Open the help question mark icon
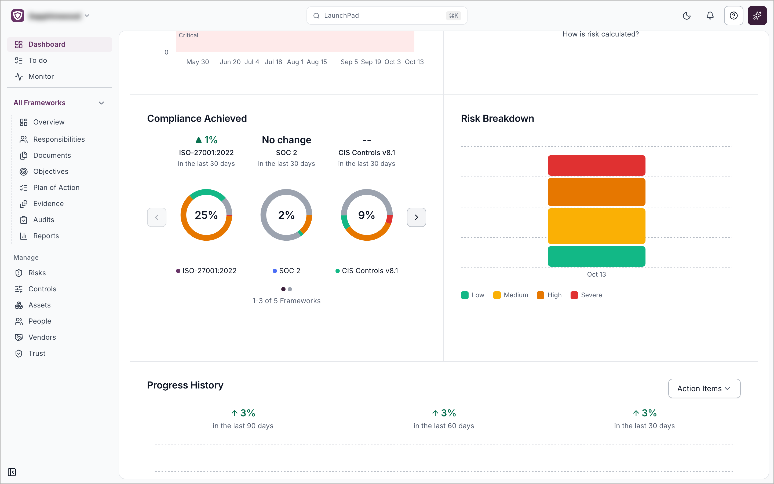This screenshot has height=484, width=774. (734, 16)
